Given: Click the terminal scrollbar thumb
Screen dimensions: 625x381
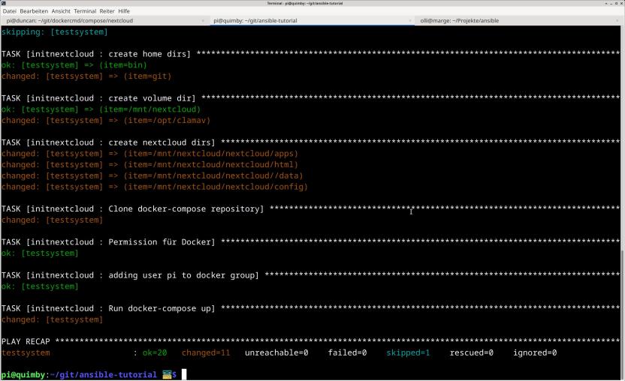Looking at the screenshot, I should click(623, 313).
